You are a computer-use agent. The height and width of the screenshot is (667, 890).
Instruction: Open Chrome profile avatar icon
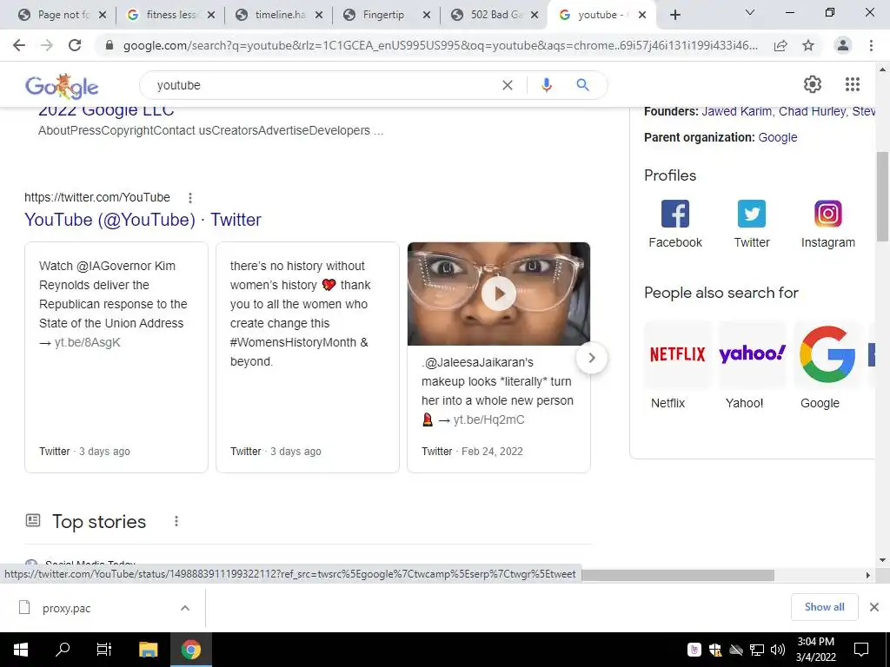(843, 45)
